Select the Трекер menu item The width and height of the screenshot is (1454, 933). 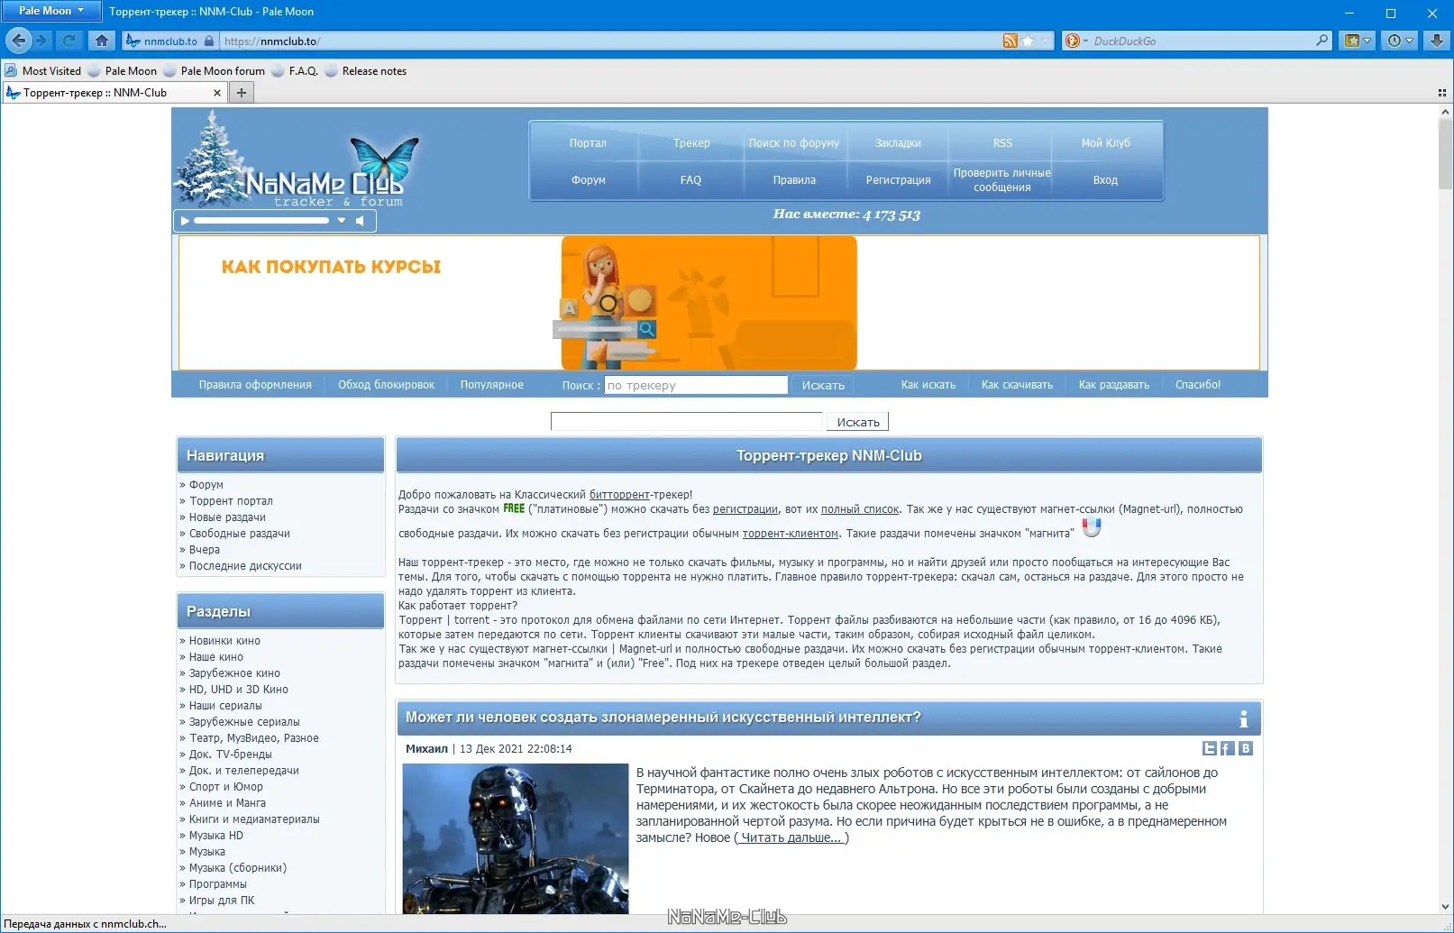[x=691, y=143]
